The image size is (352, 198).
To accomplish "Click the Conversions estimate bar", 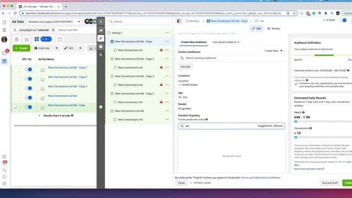I will click(x=323, y=137).
